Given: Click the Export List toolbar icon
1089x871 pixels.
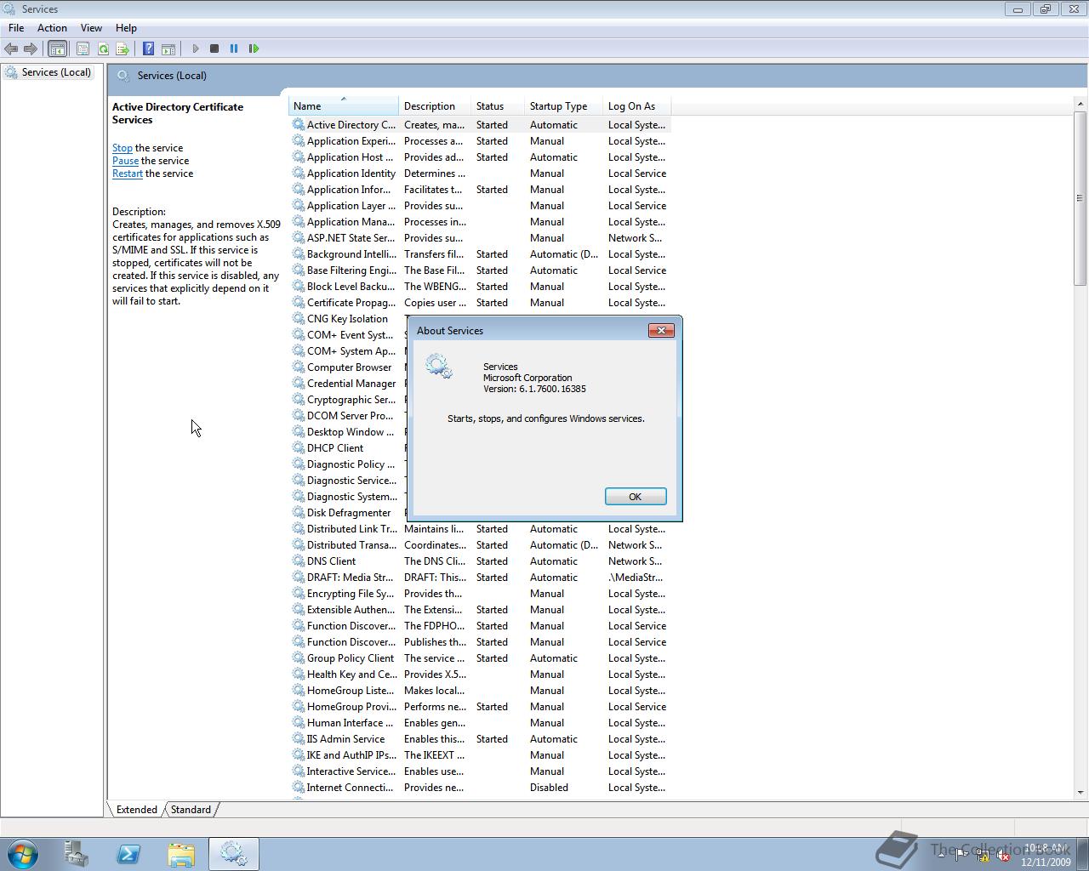Looking at the screenshot, I should pyautogui.click(x=123, y=48).
